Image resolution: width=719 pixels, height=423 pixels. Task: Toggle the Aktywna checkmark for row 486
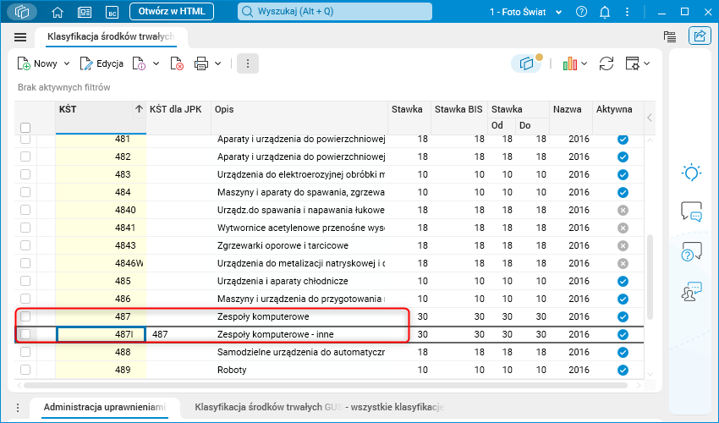(x=623, y=299)
